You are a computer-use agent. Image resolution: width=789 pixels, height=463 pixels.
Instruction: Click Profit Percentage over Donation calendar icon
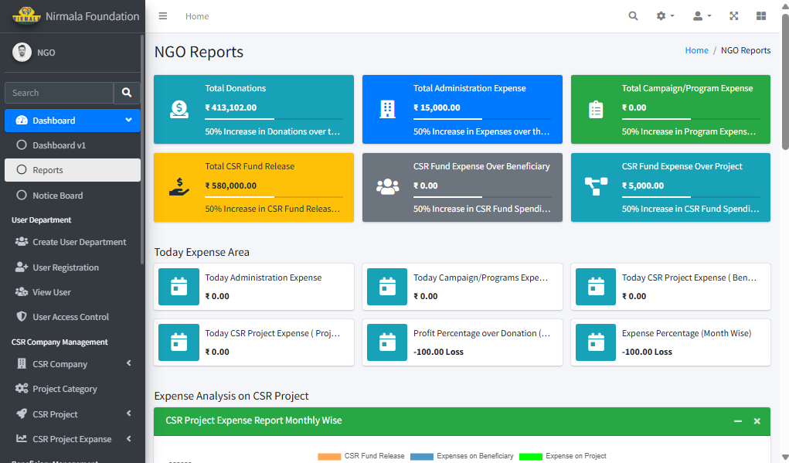pos(387,342)
